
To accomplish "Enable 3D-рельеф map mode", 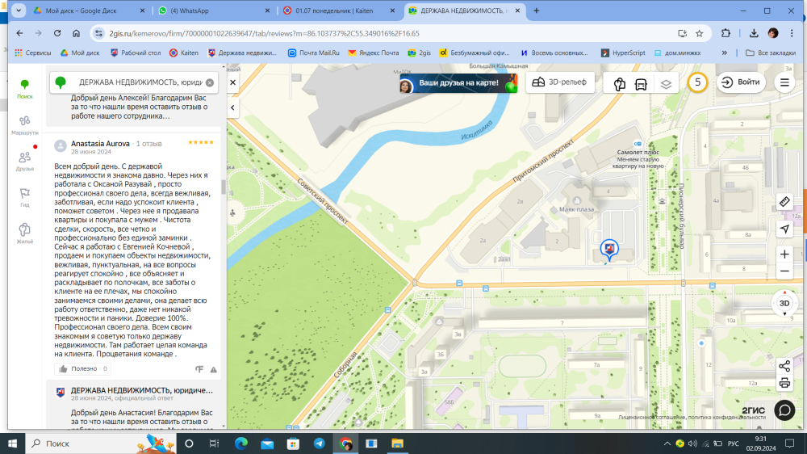I will point(559,82).
